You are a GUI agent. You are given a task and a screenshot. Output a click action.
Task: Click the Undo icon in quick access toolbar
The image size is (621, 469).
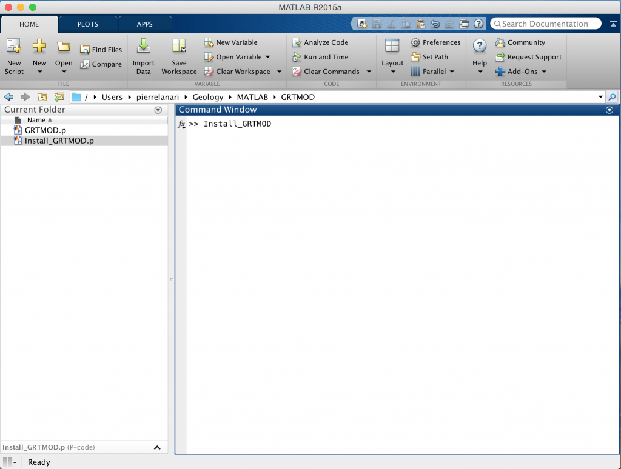tap(435, 24)
